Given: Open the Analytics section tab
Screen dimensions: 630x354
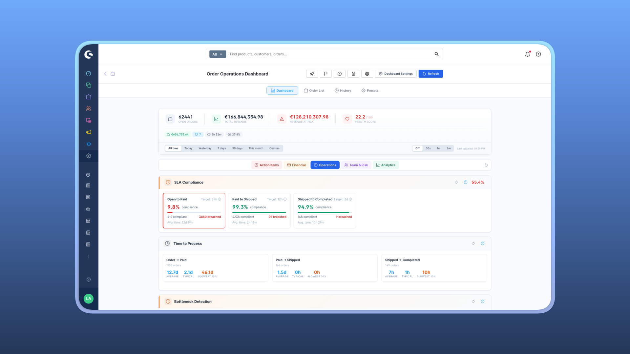Looking at the screenshot, I should (x=386, y=165).
